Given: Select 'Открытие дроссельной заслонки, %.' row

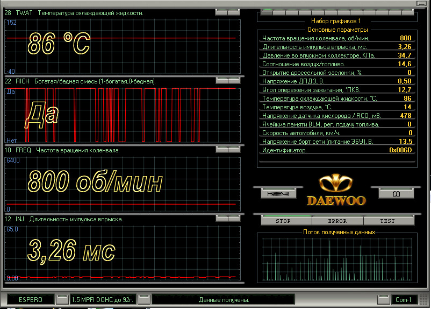Looking at the screenshot, I should tap(337, 73).
